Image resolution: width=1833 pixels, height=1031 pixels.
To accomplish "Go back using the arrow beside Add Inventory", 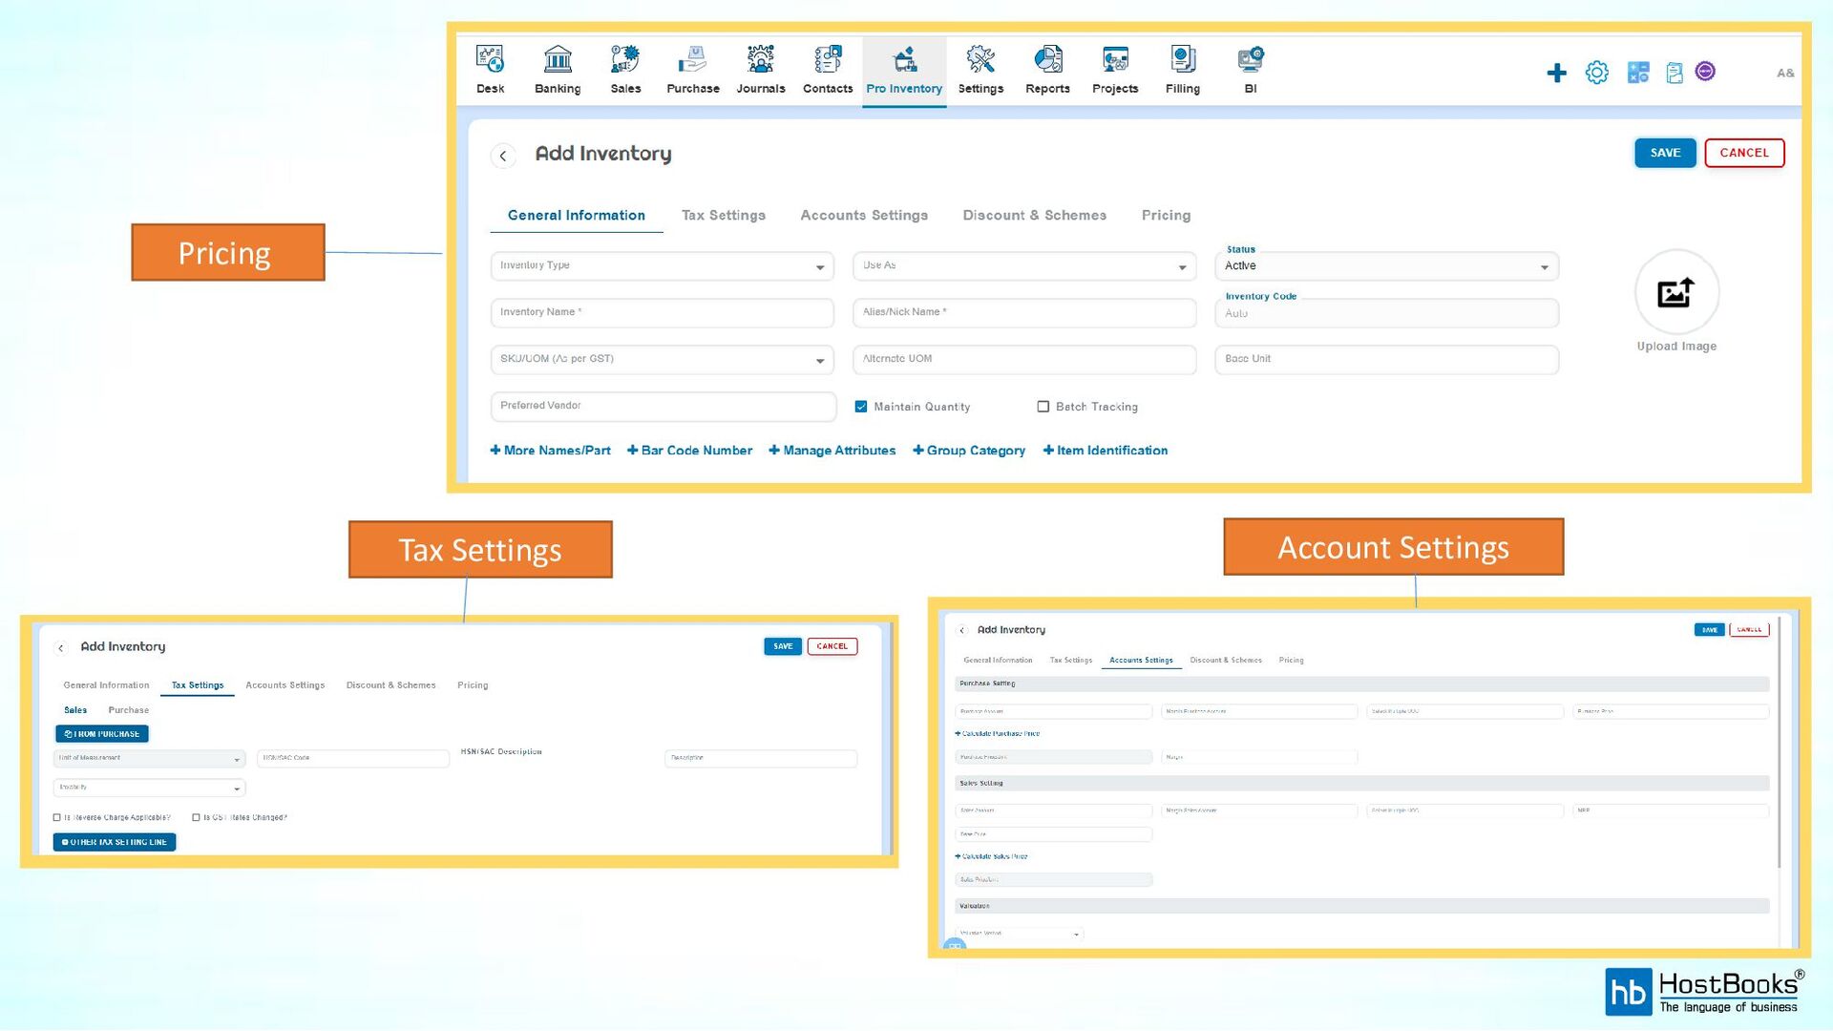I will coord(503,156).
